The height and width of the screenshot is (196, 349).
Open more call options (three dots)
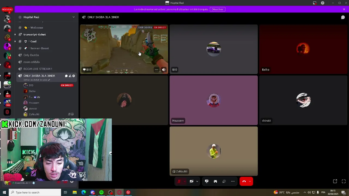tap(233, 181)
